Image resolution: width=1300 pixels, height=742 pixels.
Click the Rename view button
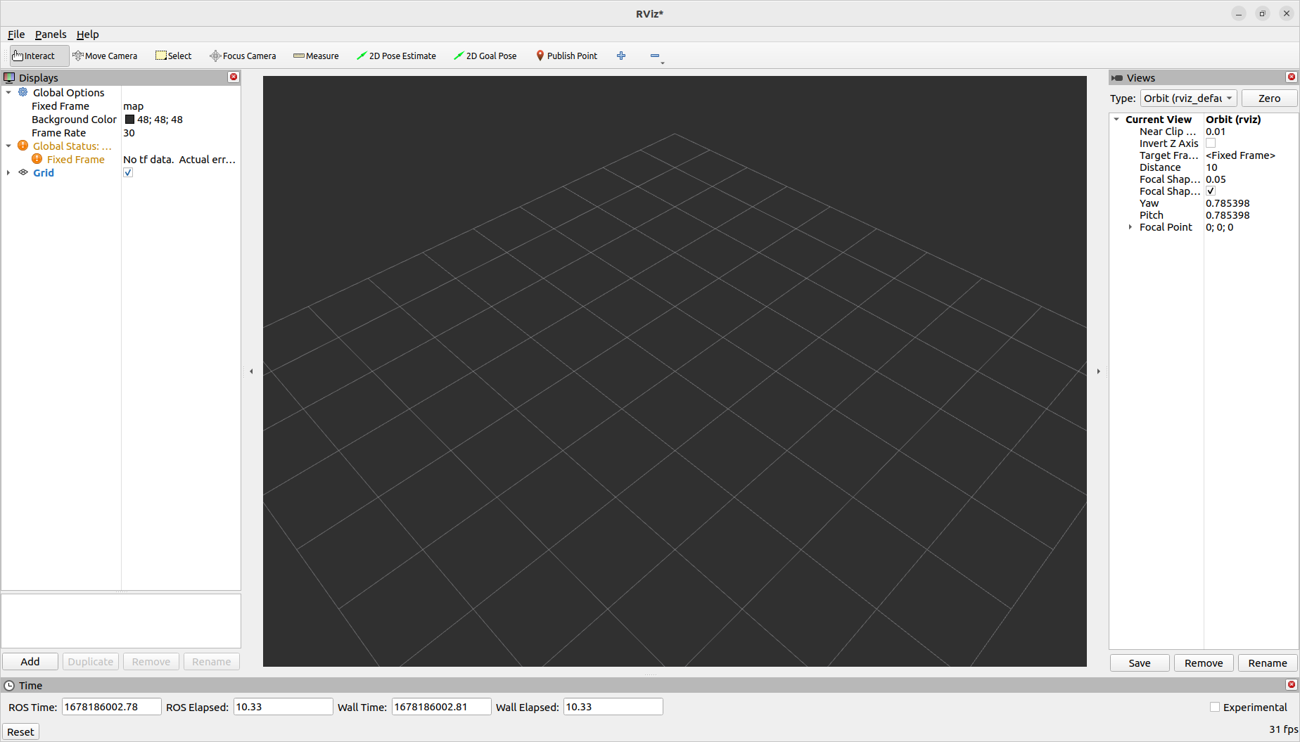click(x=1268, y=663)
